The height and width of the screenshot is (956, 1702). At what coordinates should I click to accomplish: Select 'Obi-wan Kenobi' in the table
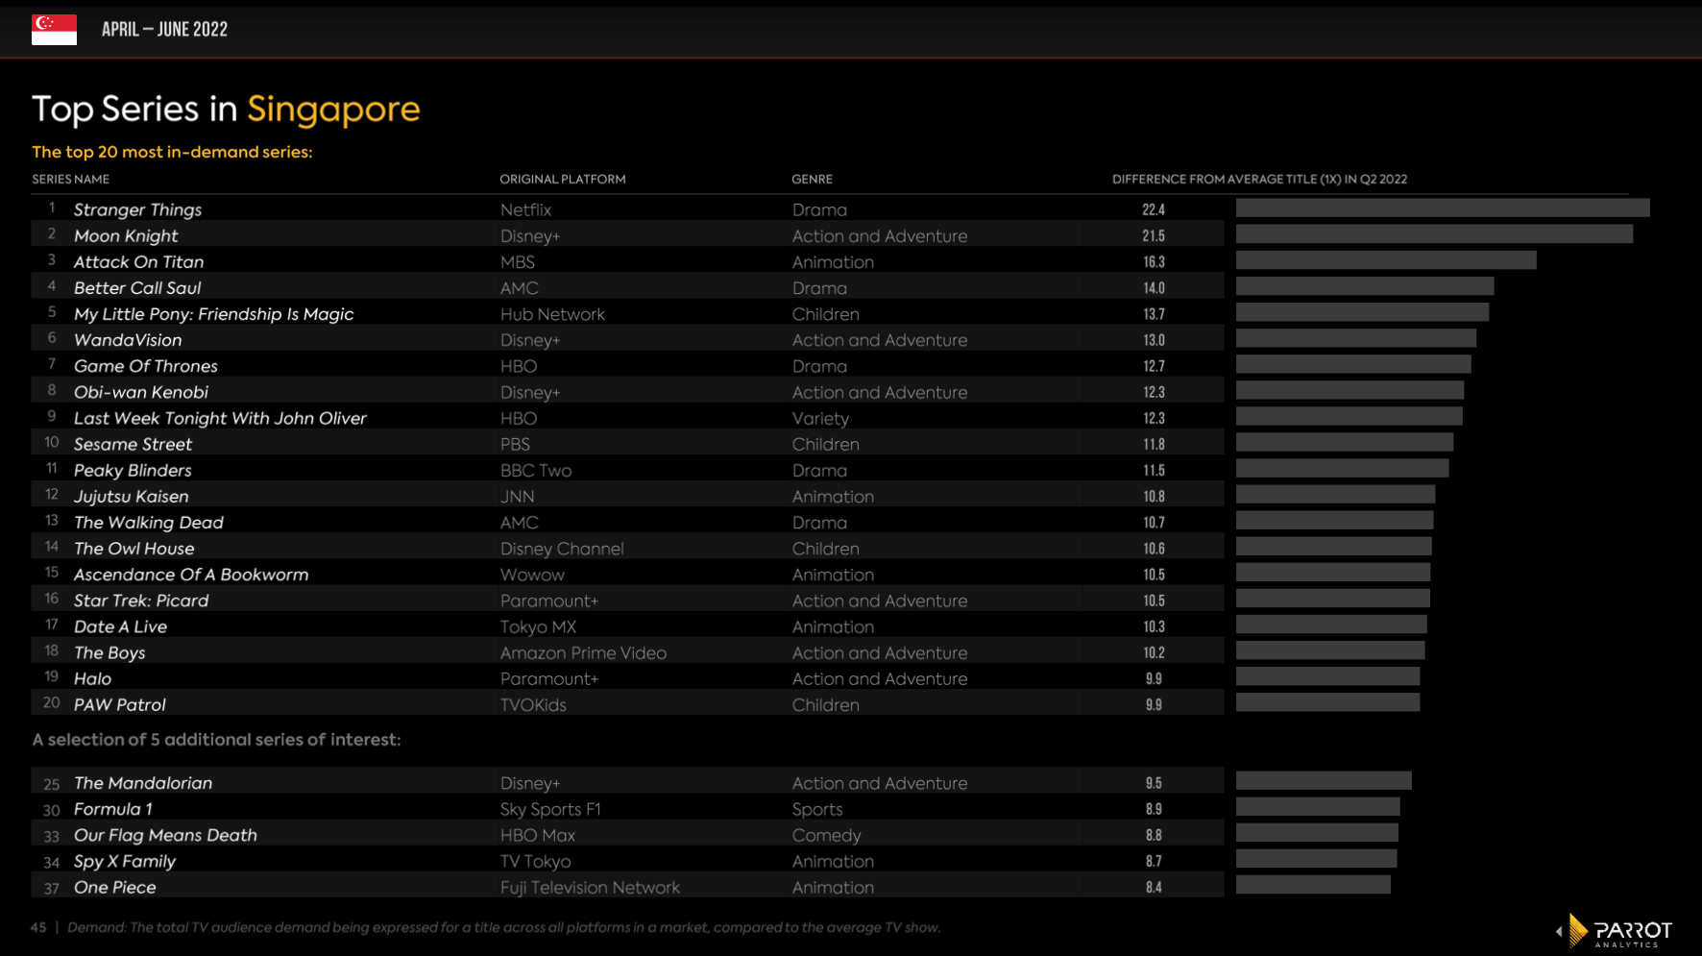point(141,392)
